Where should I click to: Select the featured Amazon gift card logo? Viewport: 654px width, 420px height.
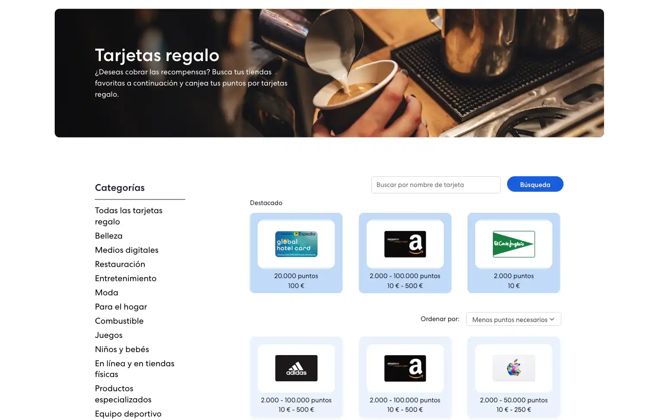405,244
